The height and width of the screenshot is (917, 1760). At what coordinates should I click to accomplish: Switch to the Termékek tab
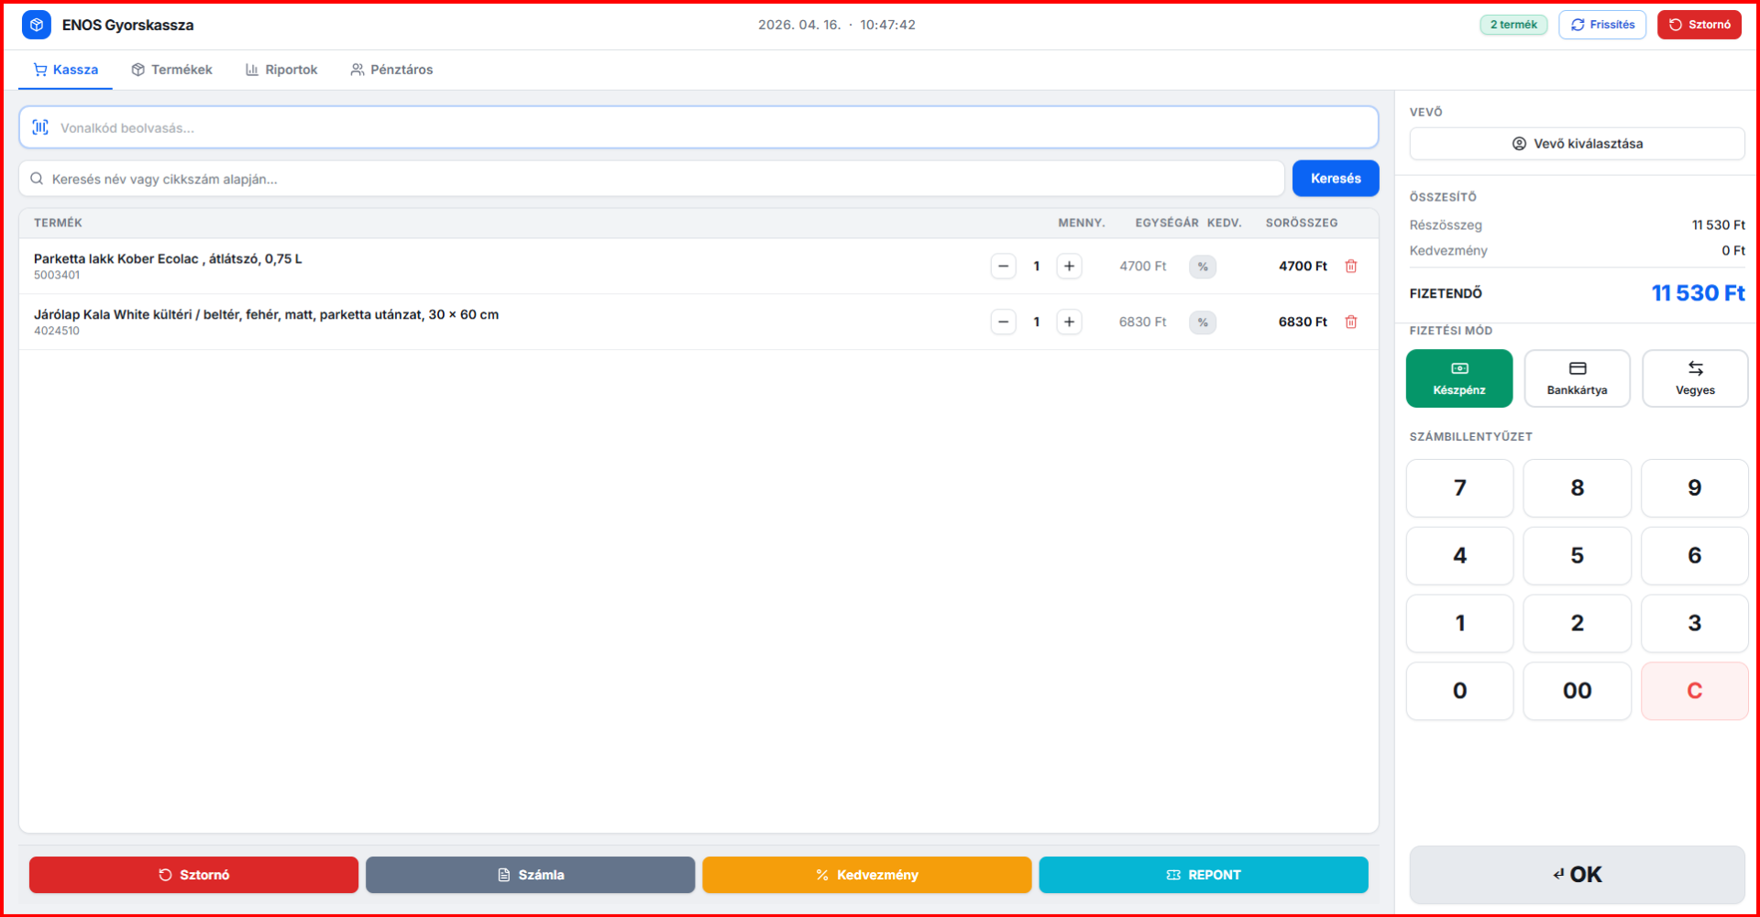[171, 70]
